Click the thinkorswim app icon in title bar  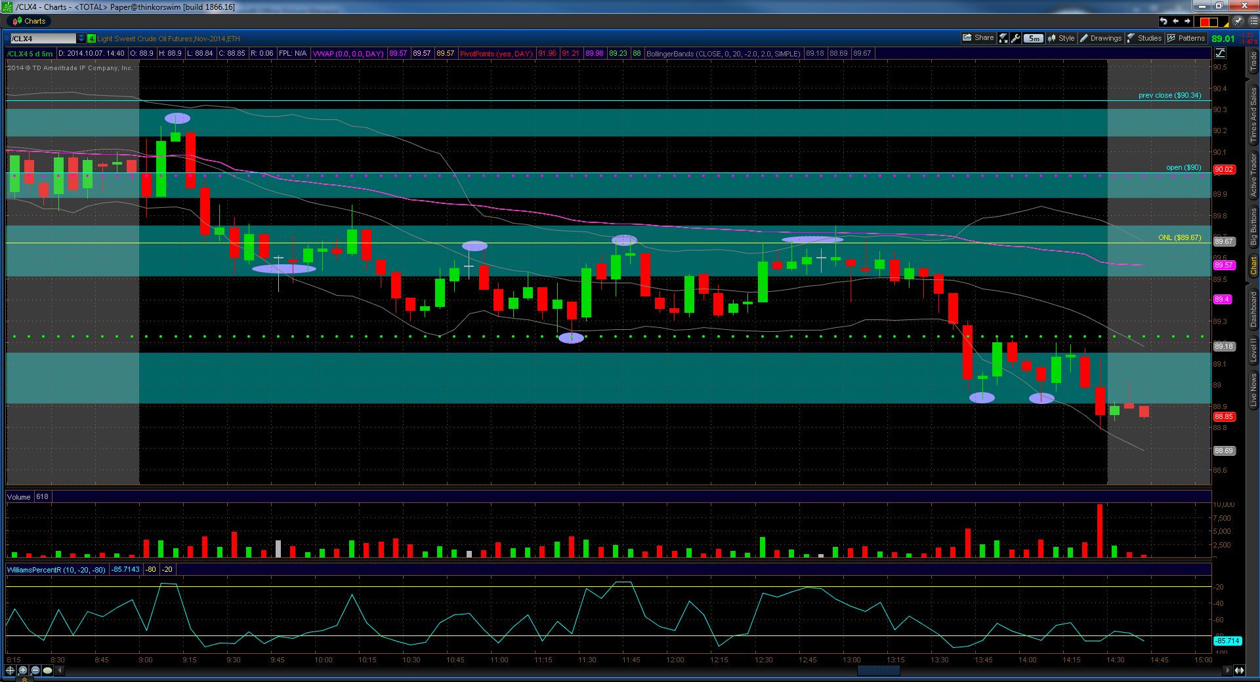coord(7,7)
